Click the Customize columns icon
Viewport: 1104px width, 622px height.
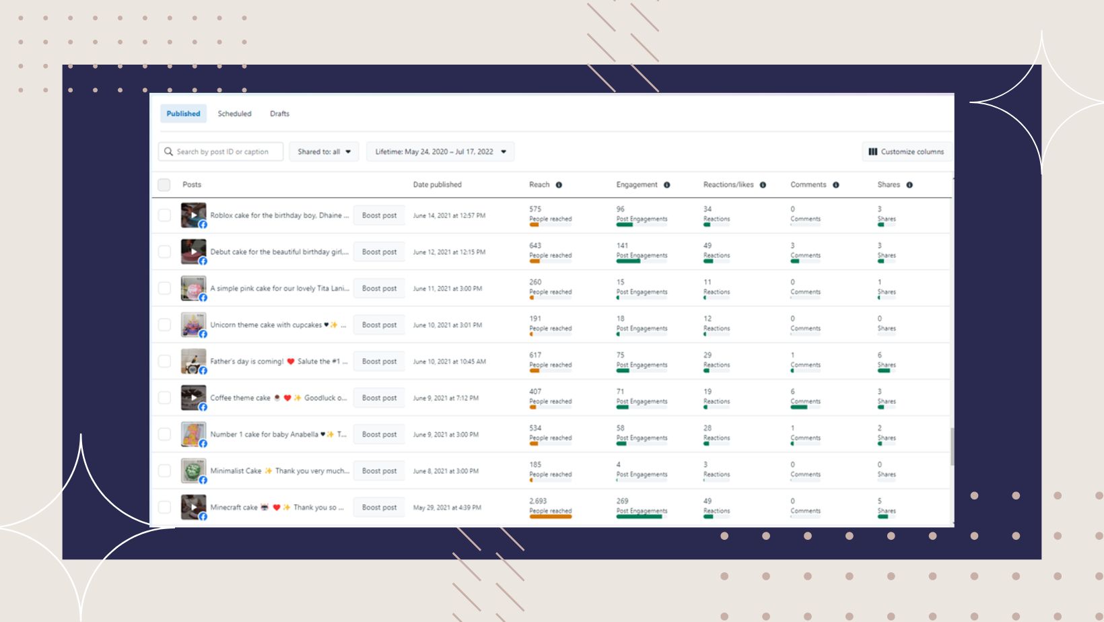point(872,151)
